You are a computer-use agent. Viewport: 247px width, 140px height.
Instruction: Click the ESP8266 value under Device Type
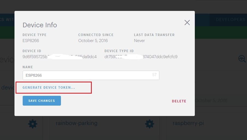tap(32, 41)
